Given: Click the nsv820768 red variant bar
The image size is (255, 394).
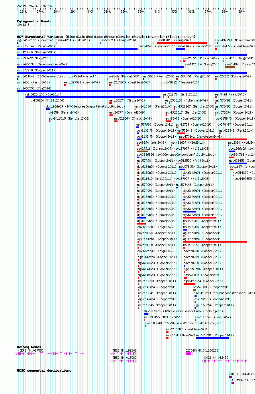Looking at the screenshot, I should [232, 157].
